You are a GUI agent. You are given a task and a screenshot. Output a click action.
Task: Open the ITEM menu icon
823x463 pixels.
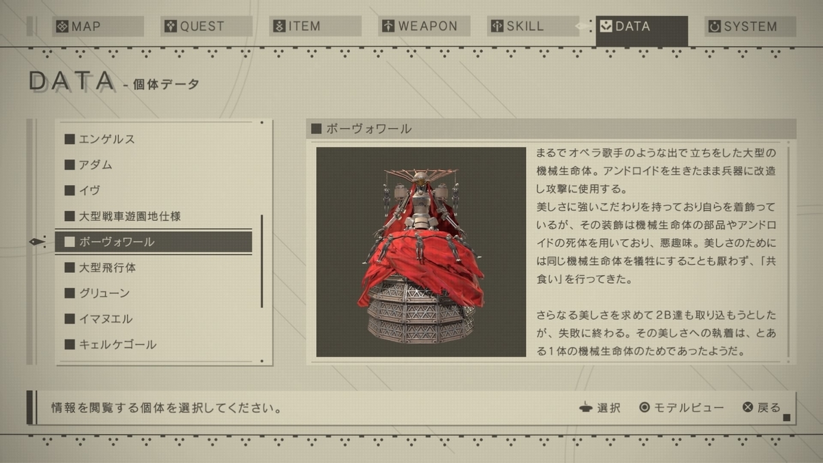[279, 27]
